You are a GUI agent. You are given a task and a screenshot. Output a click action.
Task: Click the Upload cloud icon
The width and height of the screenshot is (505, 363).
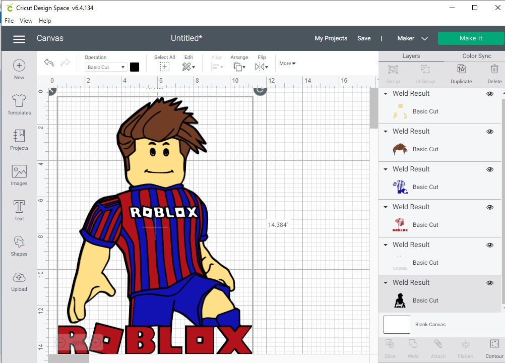pyautogui.click(x=19, y=277)
